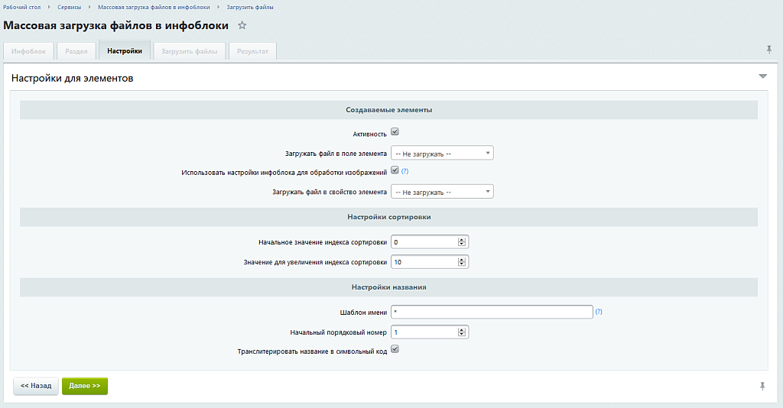Open help hint next to image processing checkbox

404,171
